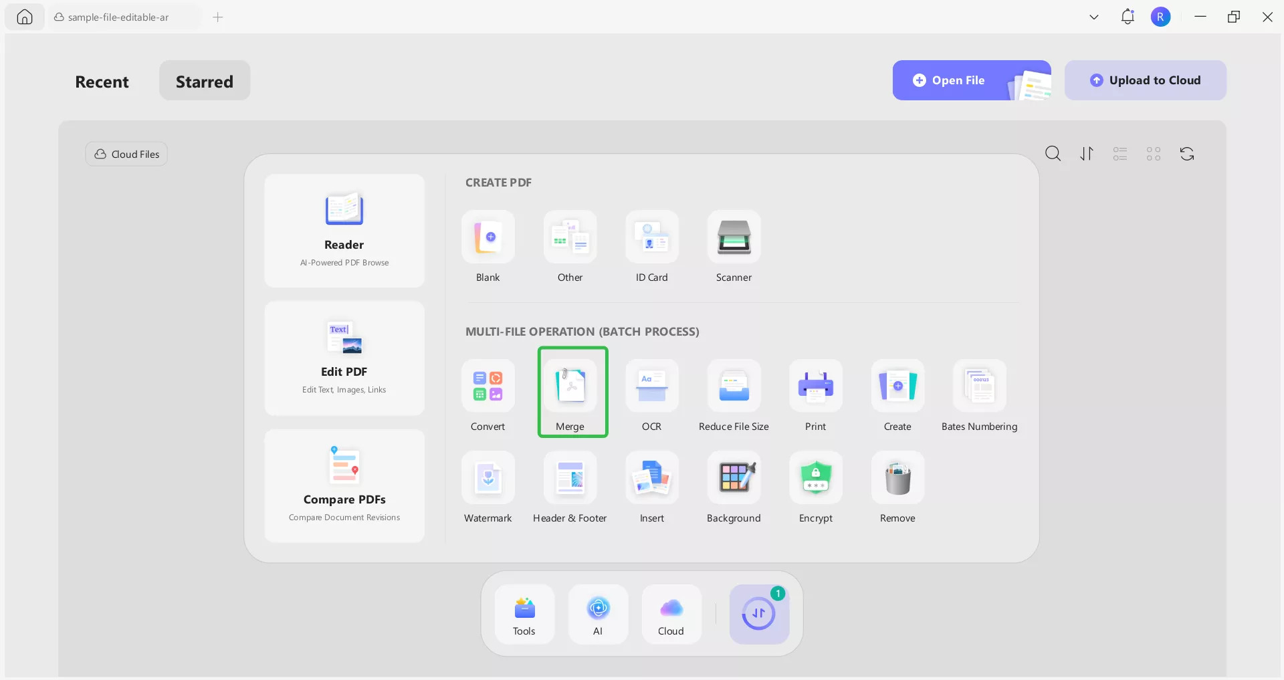The height and width of the screenshot is (680, 1284).
Task: Open the Merge batch tool
Action: click(572, 392)
